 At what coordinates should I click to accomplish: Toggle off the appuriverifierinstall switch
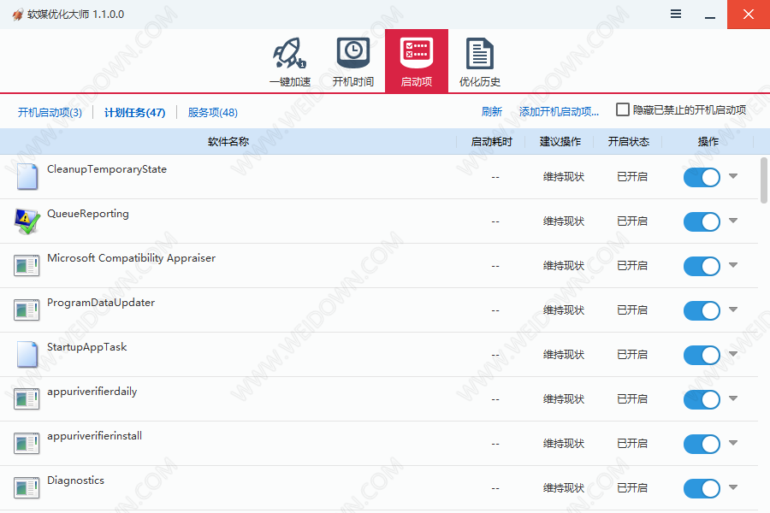coord(702,444)
